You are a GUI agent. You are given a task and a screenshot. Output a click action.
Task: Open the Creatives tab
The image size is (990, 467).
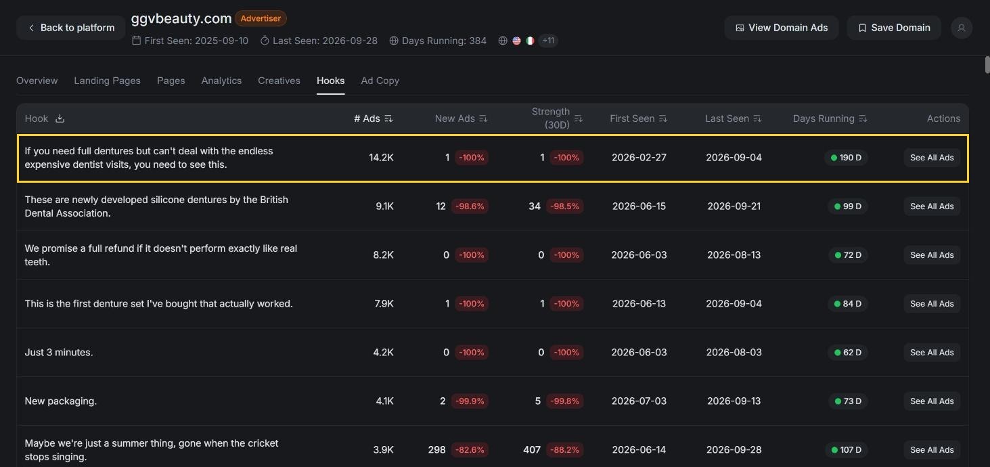click(279, 81)
